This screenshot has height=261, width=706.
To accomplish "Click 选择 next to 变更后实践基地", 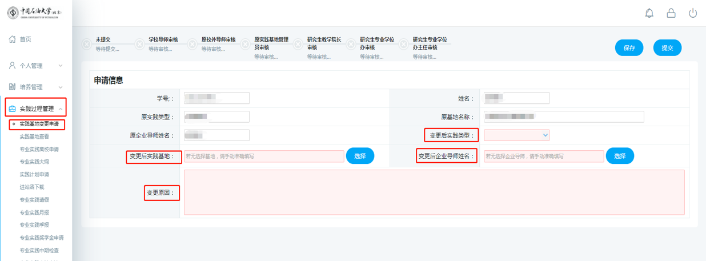I will [360, 156].
